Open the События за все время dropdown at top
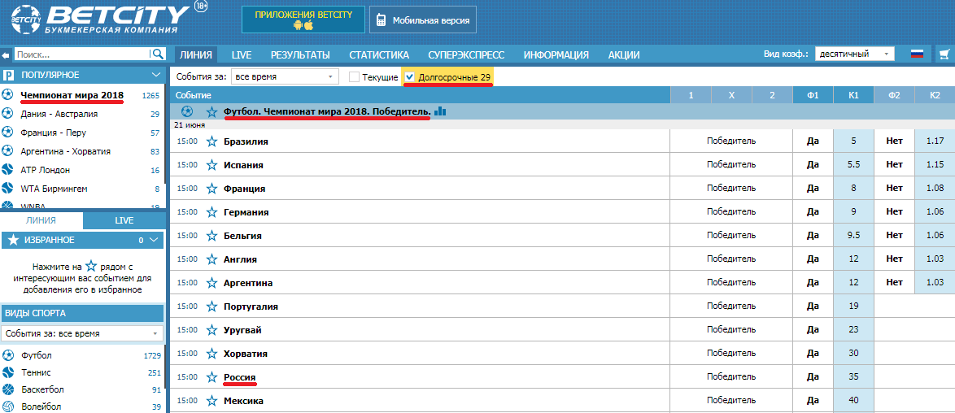Image resolution: width=955 pixels, height=413 pixels. (x=285, y=77)
